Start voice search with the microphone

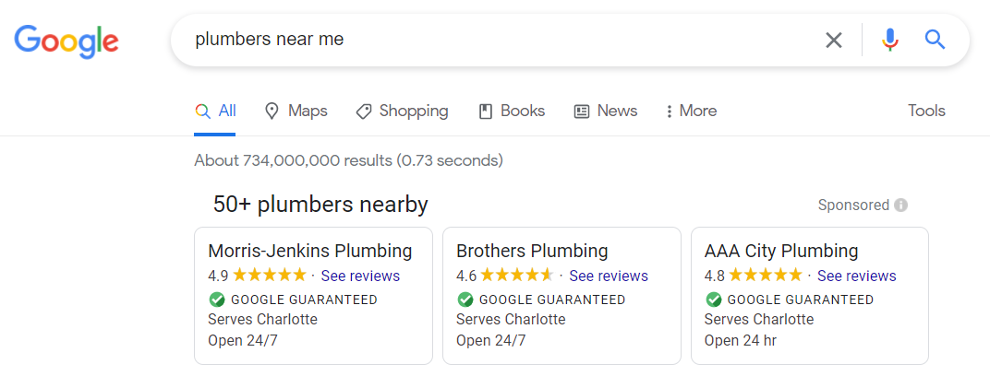[x=889, y=40]
